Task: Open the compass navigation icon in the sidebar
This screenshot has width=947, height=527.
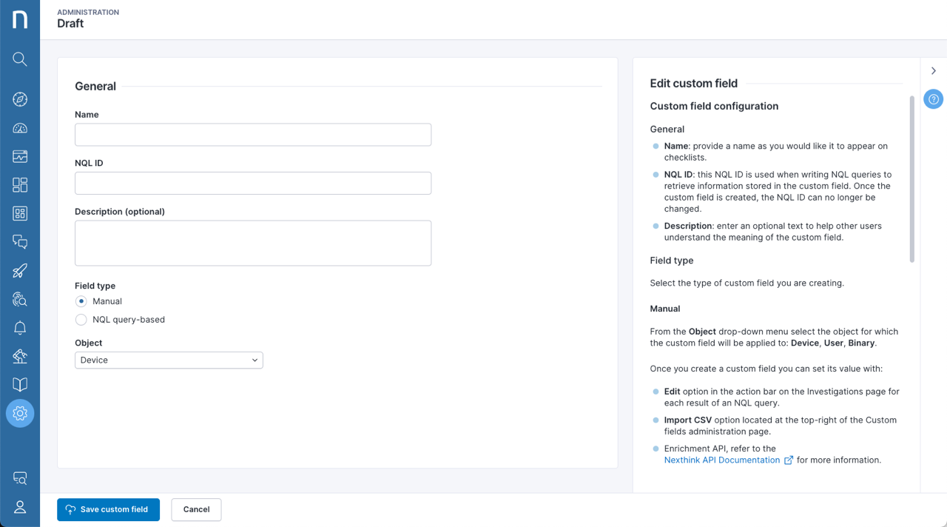Action: tap(20, 98)
